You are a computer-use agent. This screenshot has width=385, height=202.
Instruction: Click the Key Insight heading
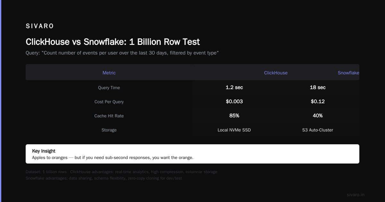[44, 151]
